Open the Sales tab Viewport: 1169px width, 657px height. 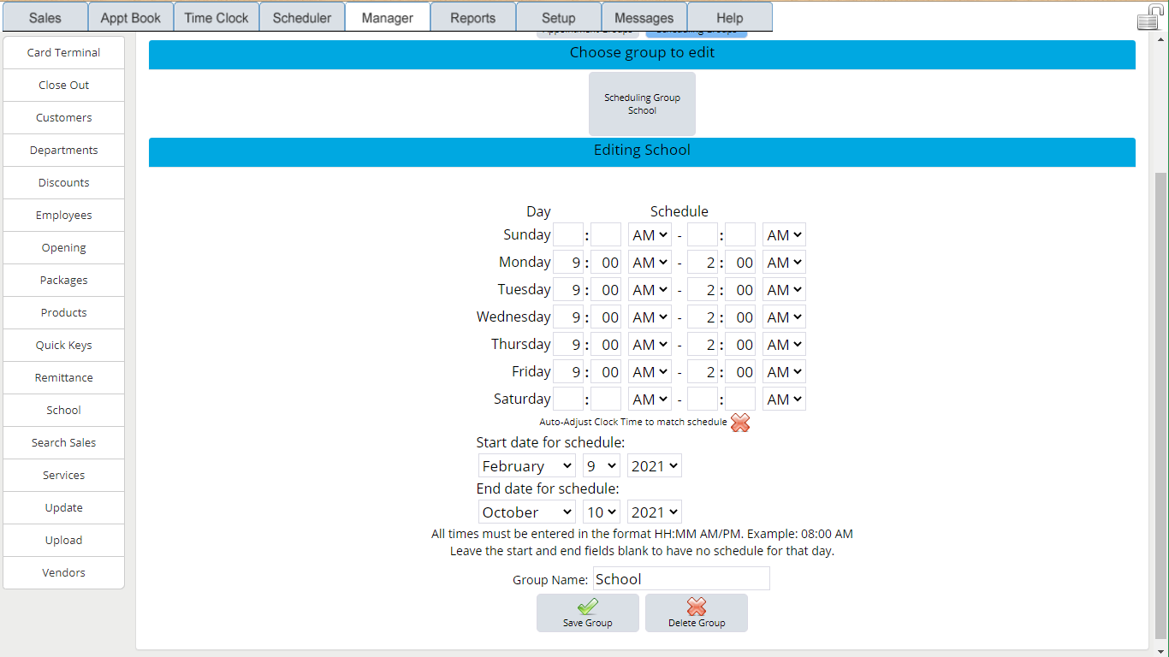45,17
